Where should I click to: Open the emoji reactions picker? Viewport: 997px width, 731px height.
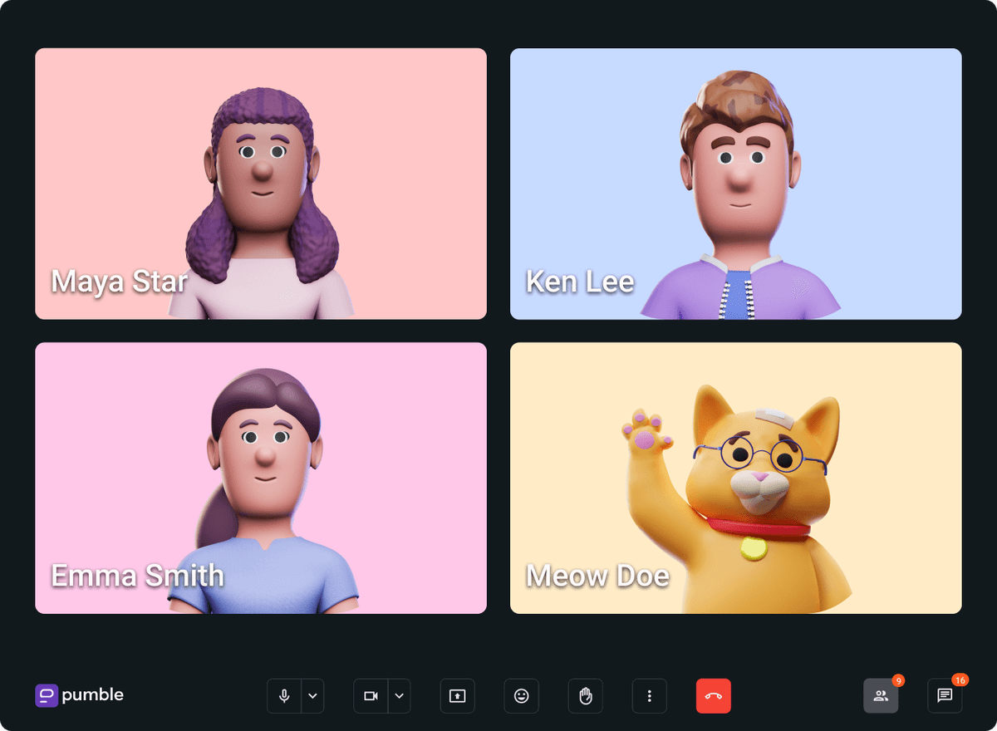pos(521,696)
